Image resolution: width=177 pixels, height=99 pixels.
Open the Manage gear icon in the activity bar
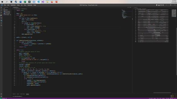1,97
